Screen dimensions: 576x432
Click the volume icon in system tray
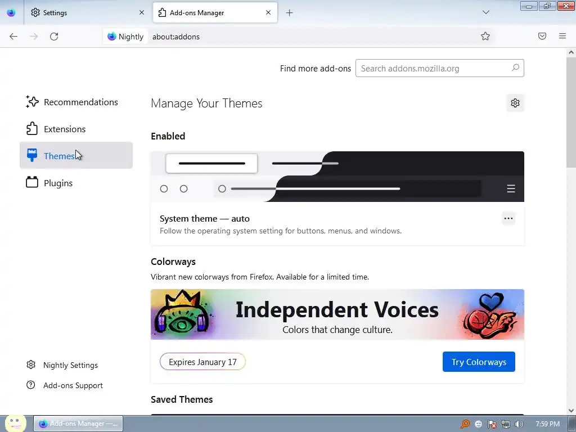coord(519,424)
